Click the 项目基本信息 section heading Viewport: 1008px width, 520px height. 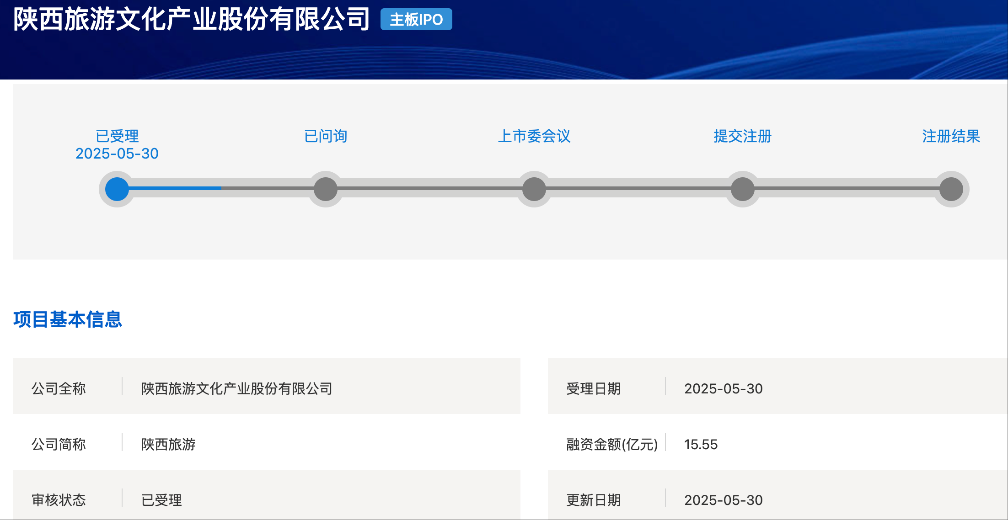click(x=68, y=319)
